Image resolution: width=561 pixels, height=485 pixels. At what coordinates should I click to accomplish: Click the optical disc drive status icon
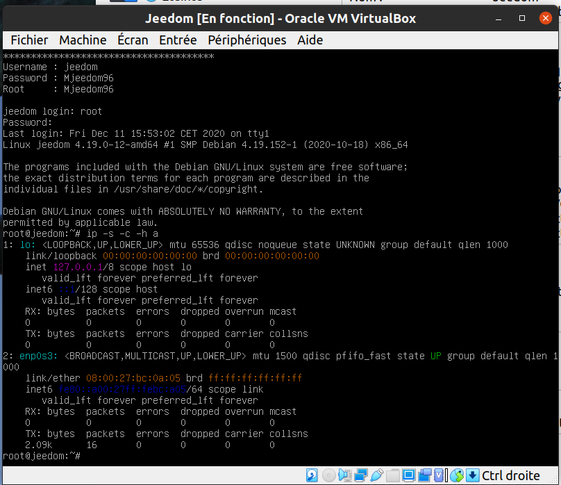[329, 476]
